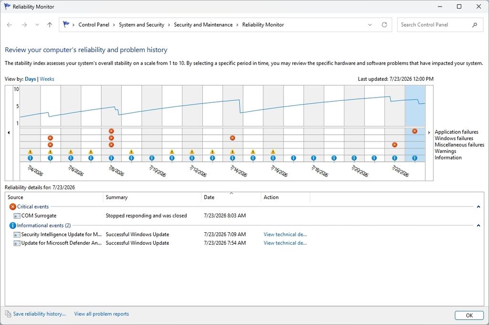Click the search magnifier icon

[475, 25]
